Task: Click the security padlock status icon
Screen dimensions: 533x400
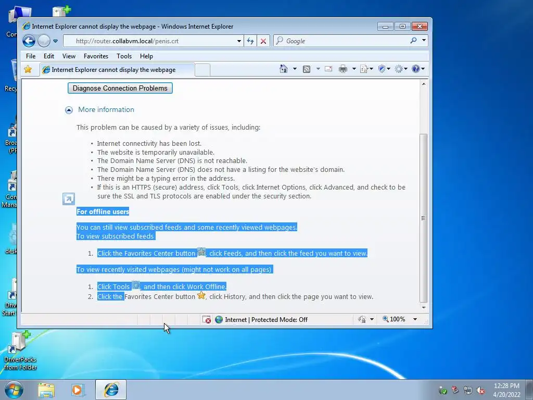Action: pyautogui.click(x=362, y=319)
